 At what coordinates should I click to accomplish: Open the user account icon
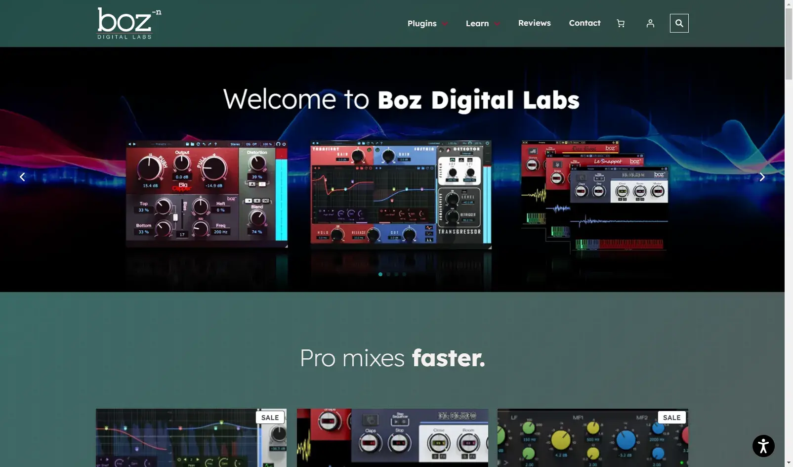[650, 23]
